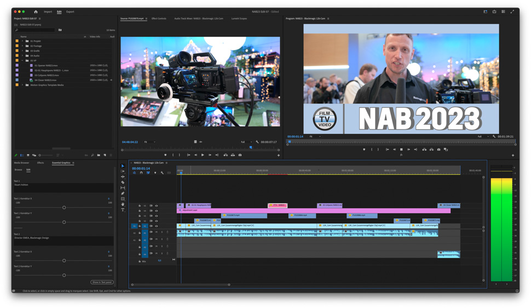Play the clip in Source monitor
Viewport: 531px width, 308px height.
coord(203,155)
